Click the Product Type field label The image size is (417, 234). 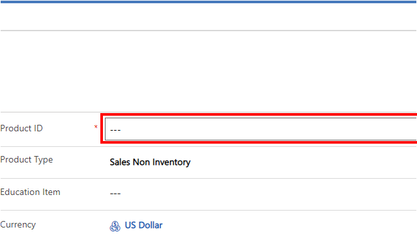point(27,160)
